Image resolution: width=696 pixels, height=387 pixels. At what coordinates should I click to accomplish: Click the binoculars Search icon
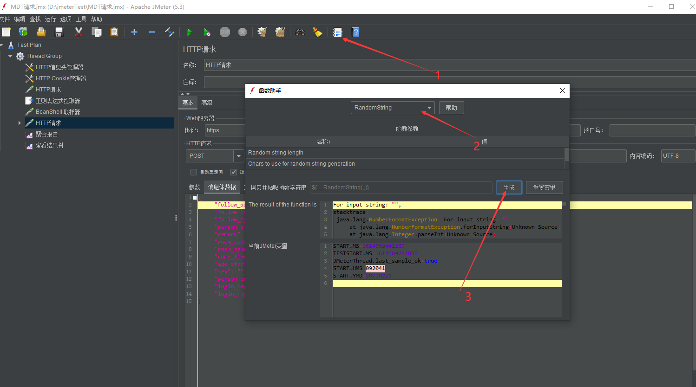[300, 32]
